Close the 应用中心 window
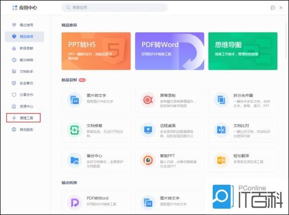 point(281,8)
